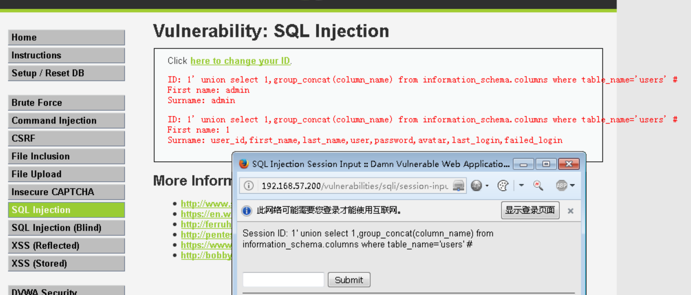
Task: Open the 'http://www.' reference link
Action: (x=206, y=204)
